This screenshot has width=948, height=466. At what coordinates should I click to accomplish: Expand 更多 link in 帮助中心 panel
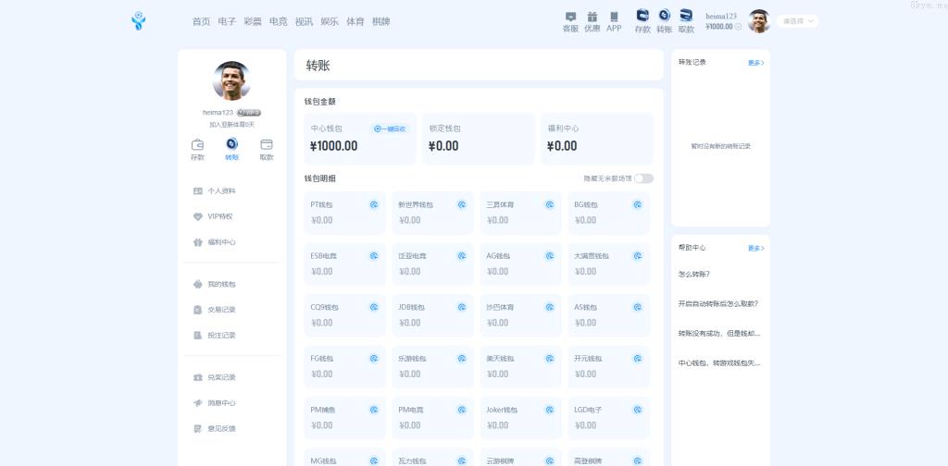point(755,248)
